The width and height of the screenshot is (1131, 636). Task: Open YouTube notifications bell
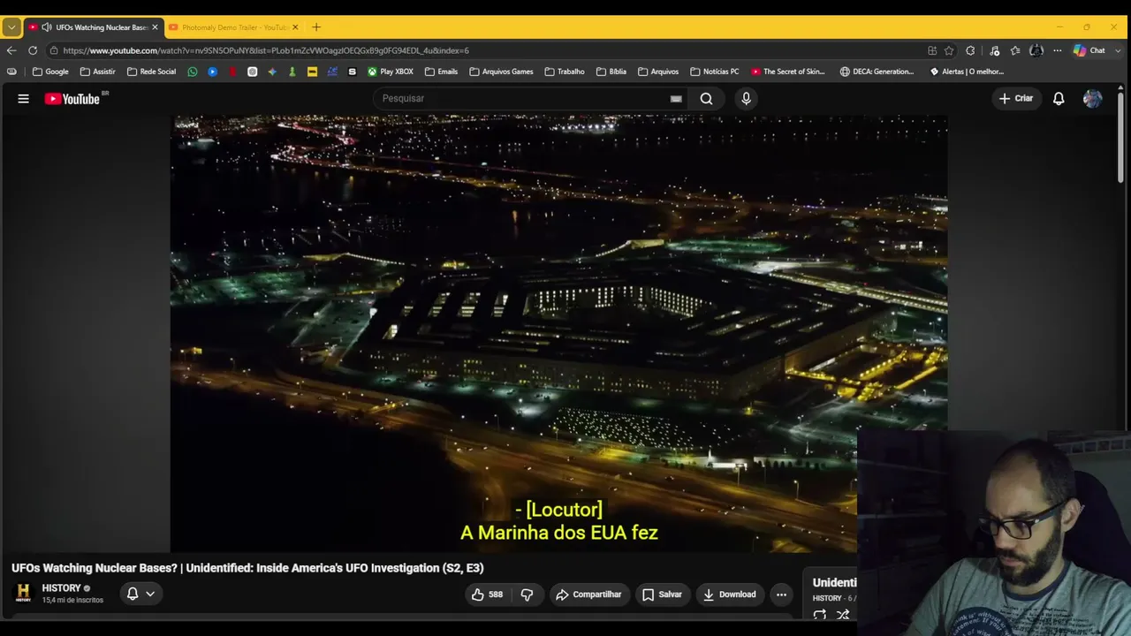pos(1059,99)
